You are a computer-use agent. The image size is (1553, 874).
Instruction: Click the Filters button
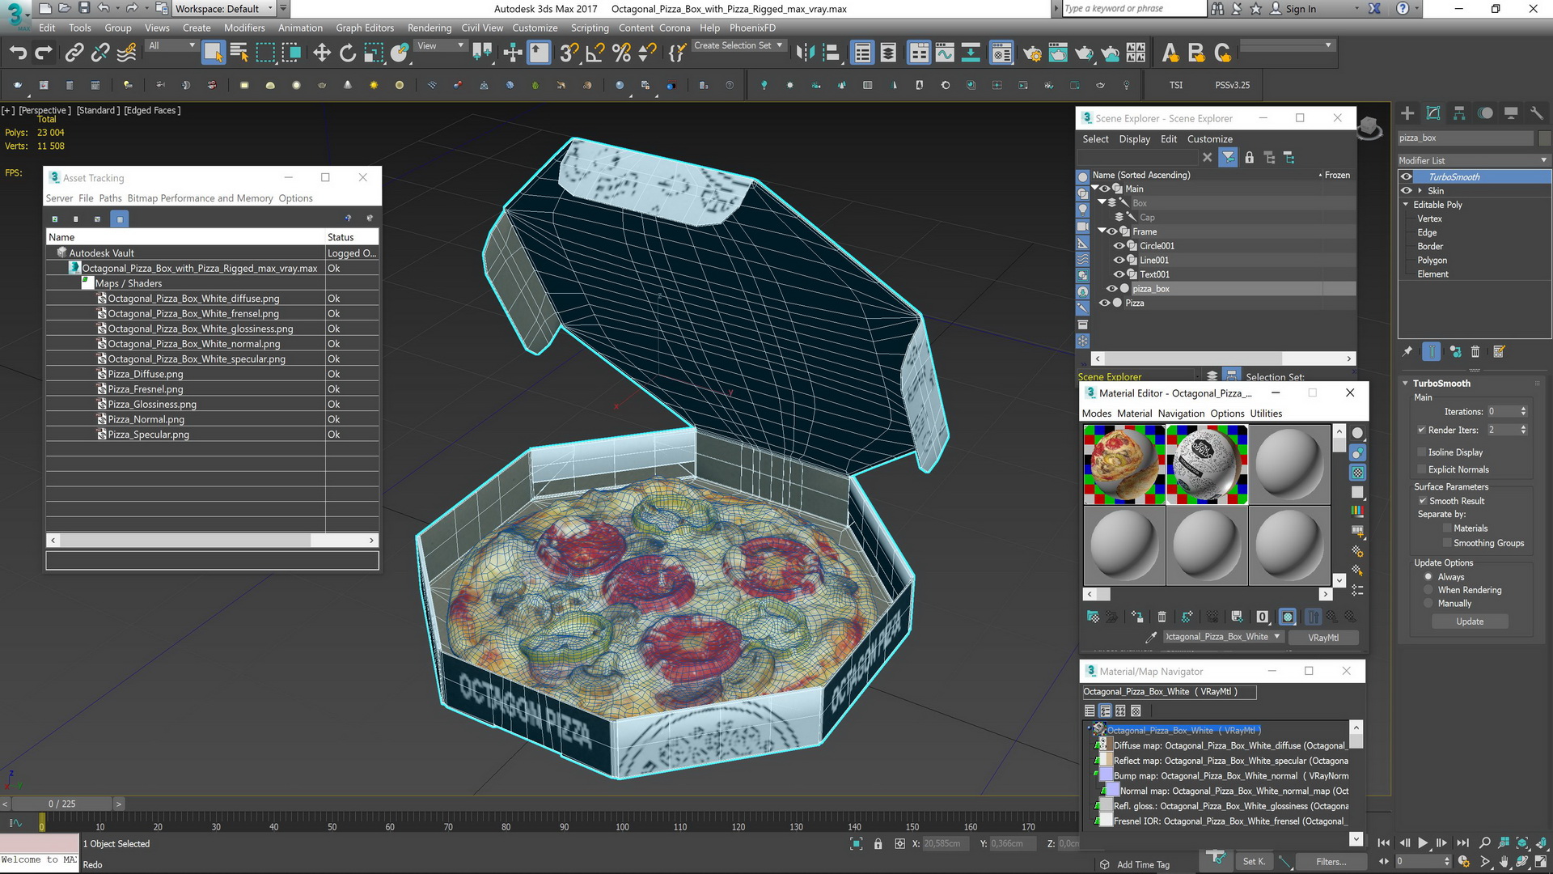(x=1331, y=862)
